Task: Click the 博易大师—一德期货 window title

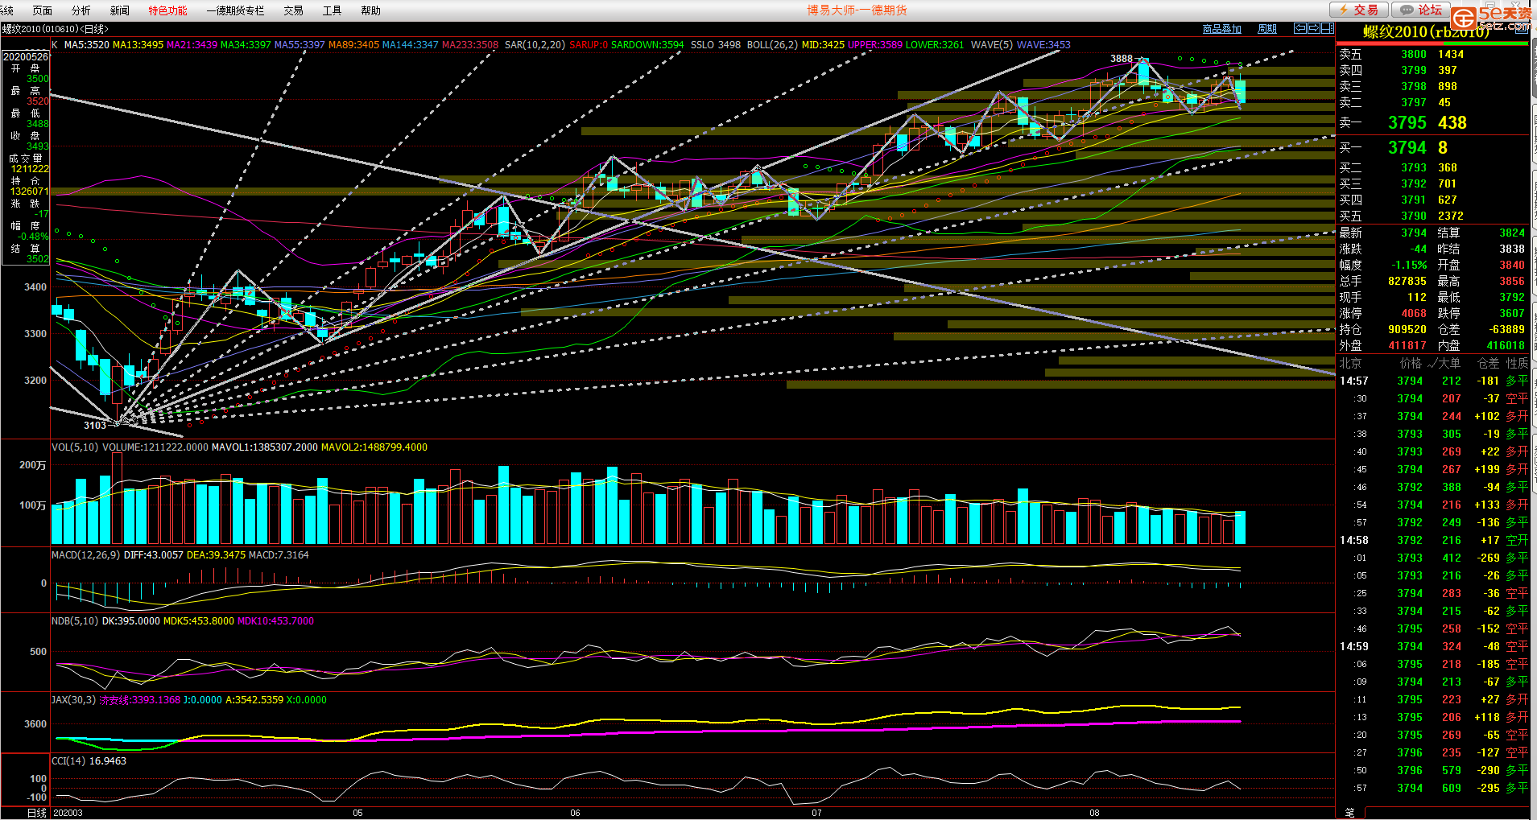Action: coord(857,10)
